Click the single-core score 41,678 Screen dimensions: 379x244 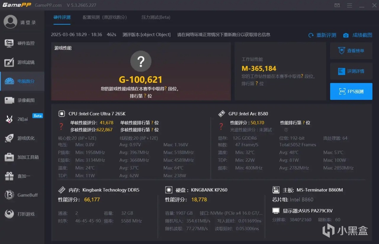point(107,123)
